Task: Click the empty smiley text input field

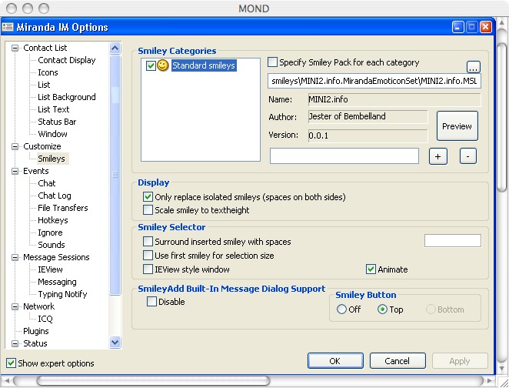Action: tap(344, 156)
